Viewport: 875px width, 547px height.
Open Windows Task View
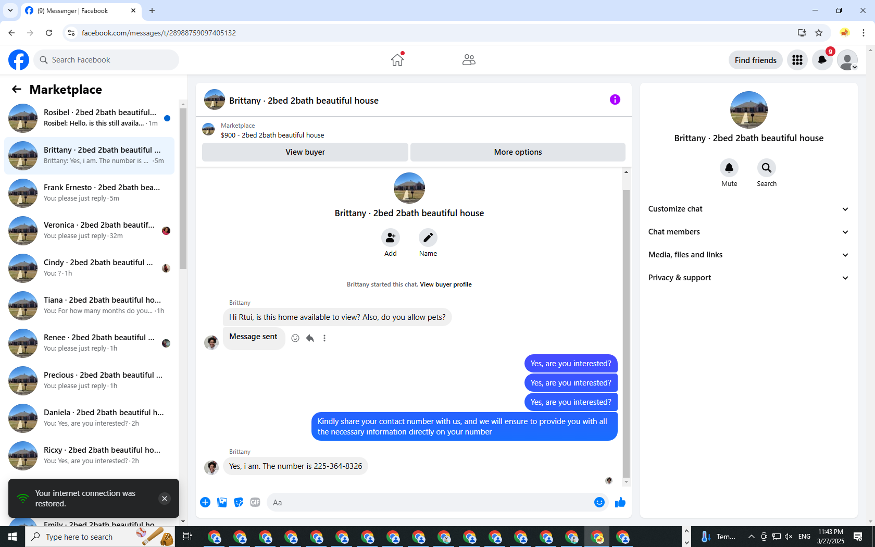coord(187,537)
